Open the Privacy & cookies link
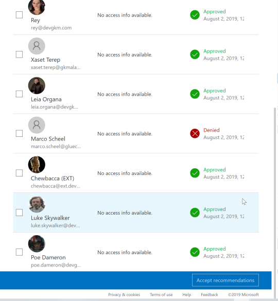 point(124,295)
